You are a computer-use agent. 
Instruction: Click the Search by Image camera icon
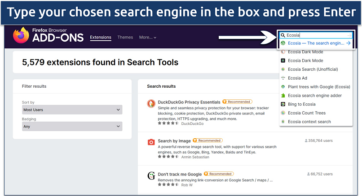click(x=151, y=142)
